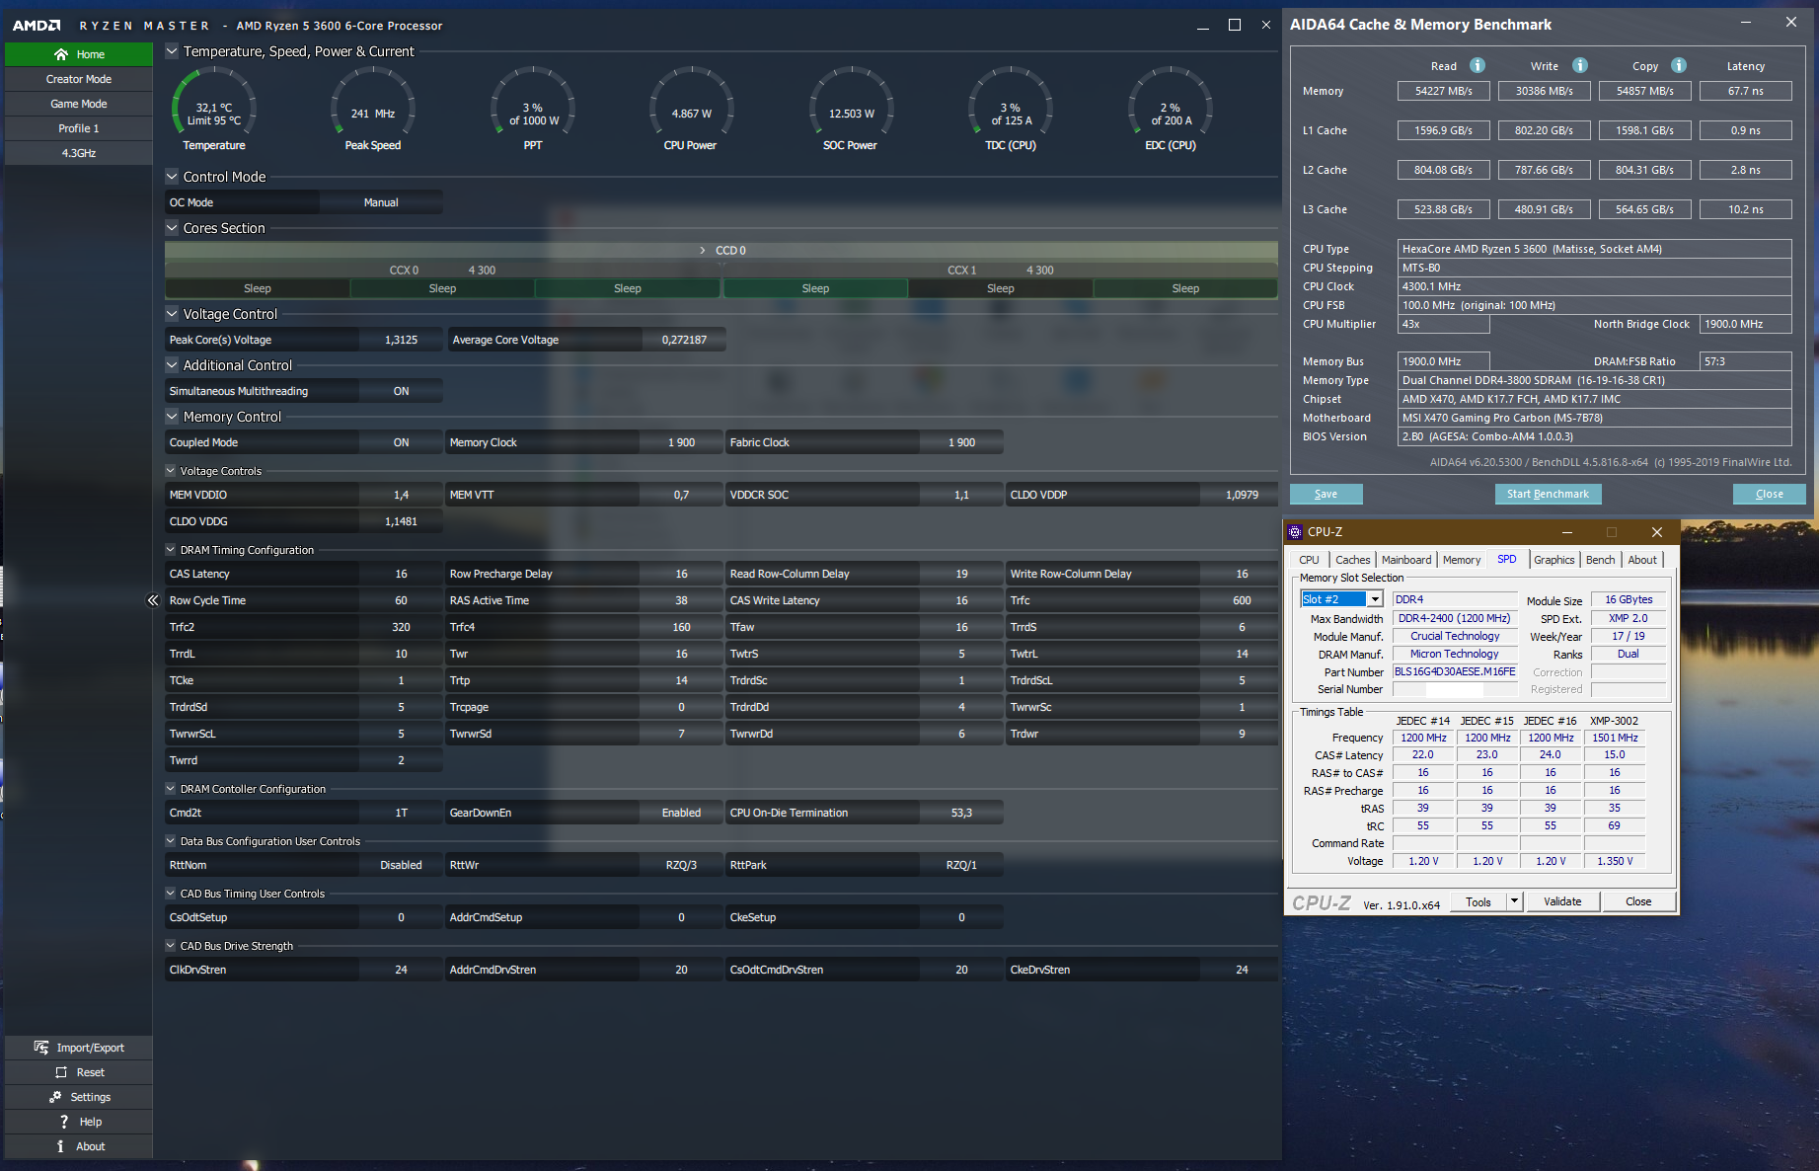This screenshot has width=1819, height=1171.
Task: Click the Home icon in Ryzen Master sidebar
Action: [61, 54]
